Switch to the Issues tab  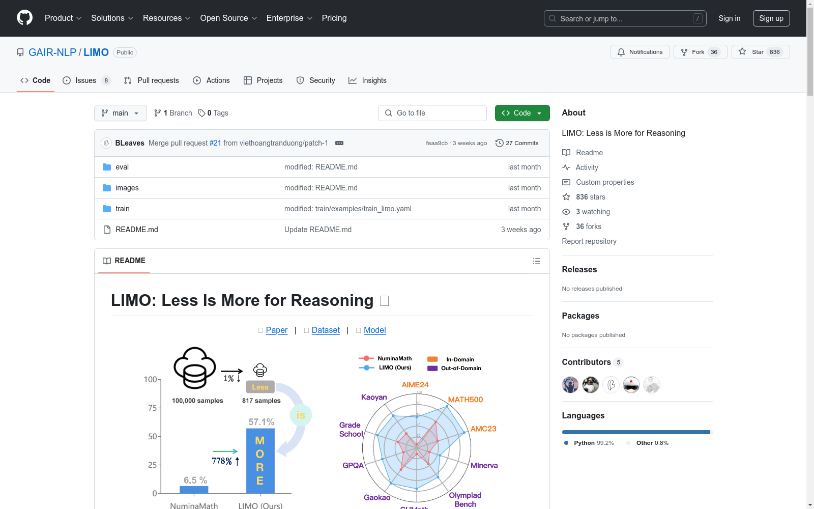(86, 80)
